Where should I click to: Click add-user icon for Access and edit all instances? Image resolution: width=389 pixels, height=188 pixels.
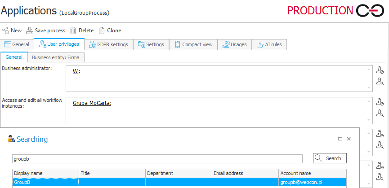point(380,102)
